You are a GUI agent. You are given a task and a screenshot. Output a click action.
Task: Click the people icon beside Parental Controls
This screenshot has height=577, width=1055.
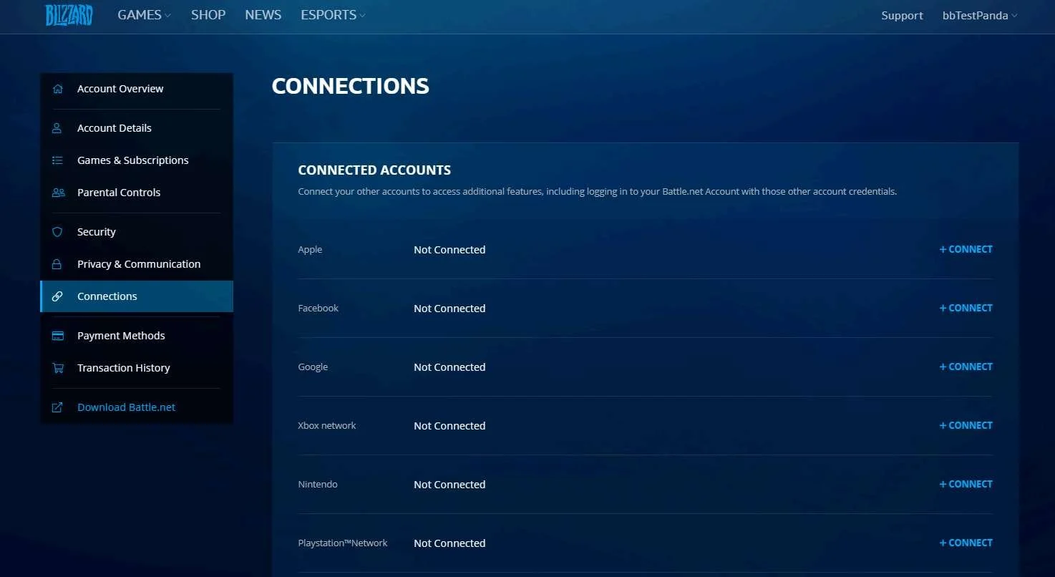tap(58, 193)
